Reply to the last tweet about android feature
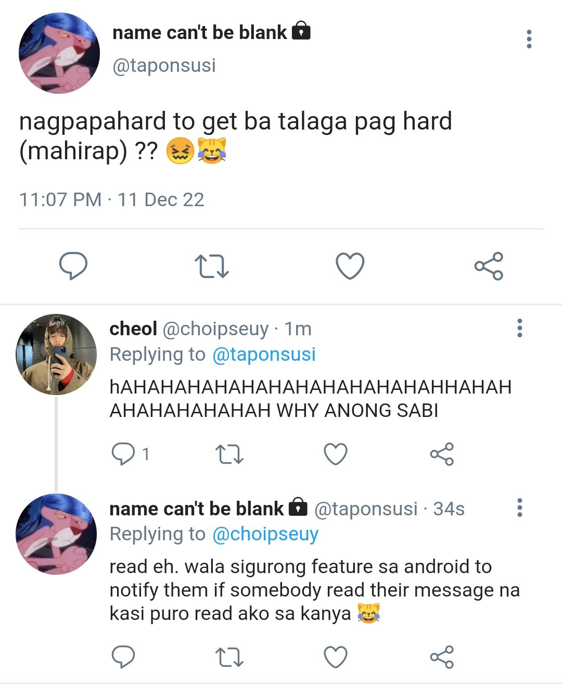Screen dimensions: 562x684 click(123, 657)
